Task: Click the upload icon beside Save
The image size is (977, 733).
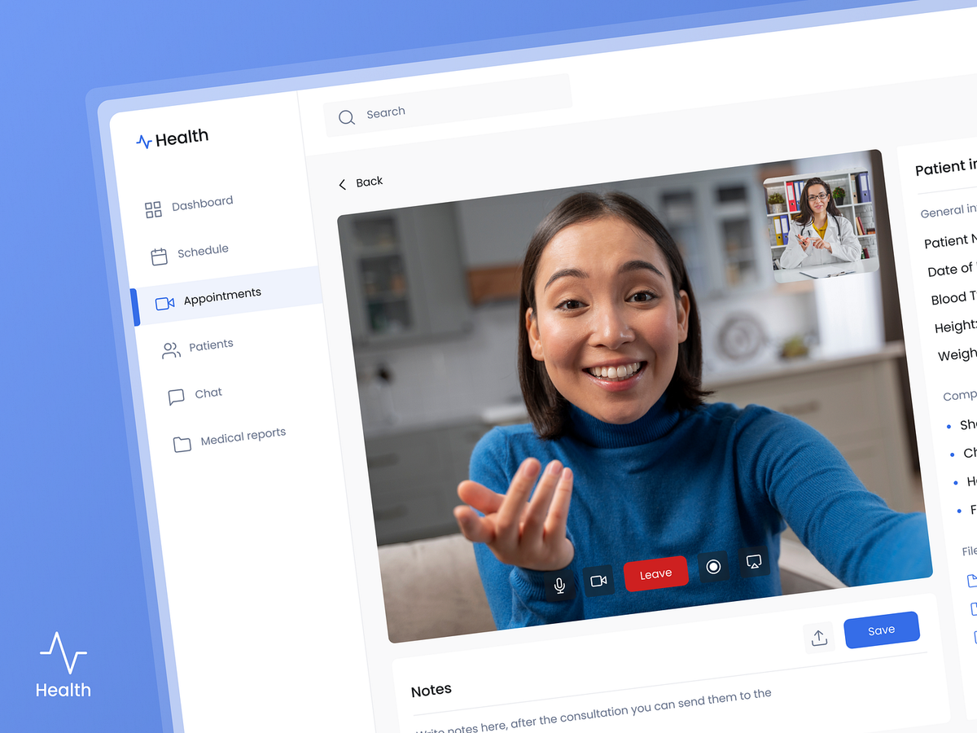Action: (x=819, y=638)
